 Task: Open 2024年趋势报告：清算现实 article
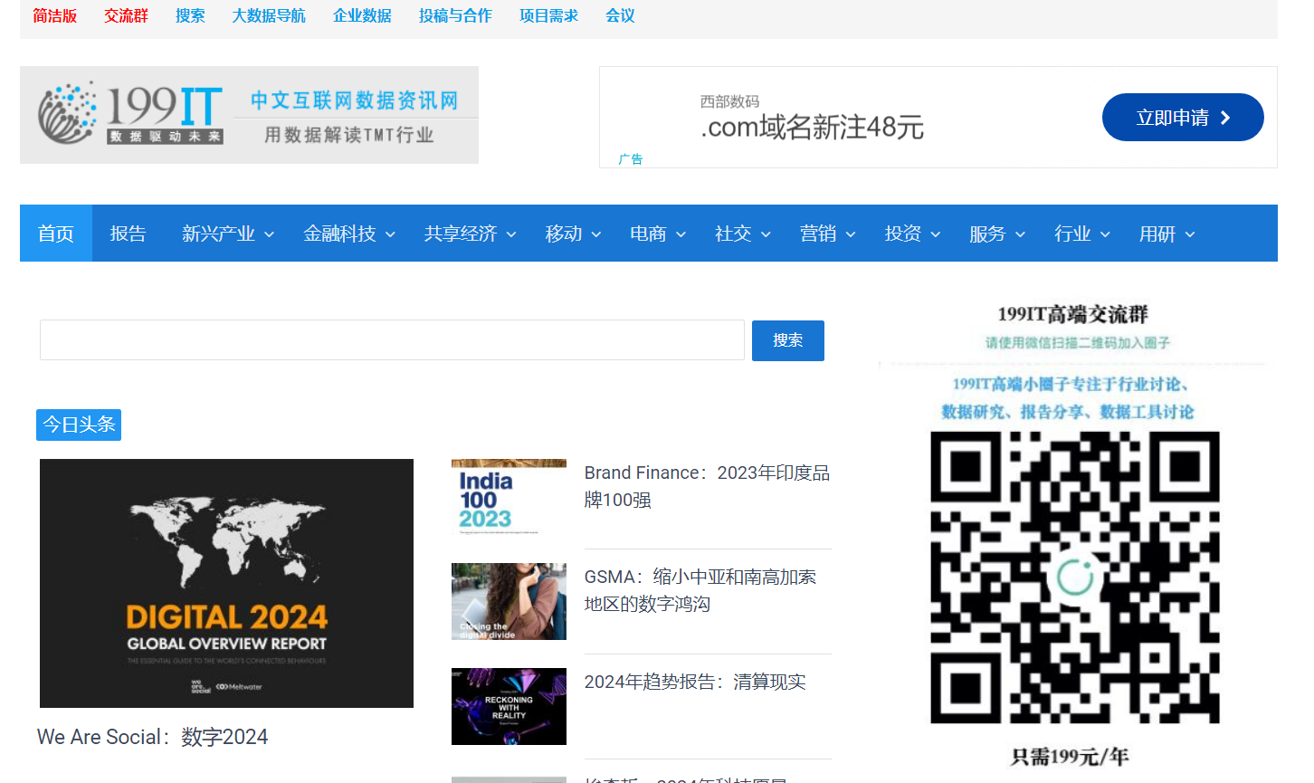[x=695, y=682]
